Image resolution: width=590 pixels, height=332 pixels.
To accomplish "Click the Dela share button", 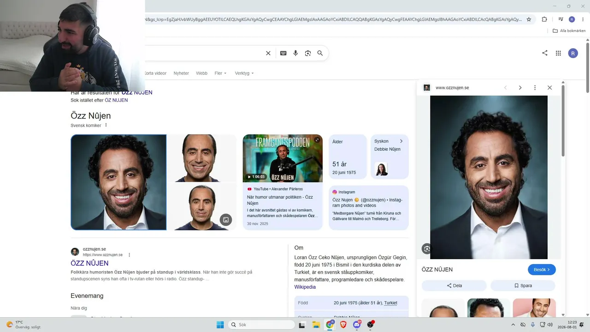I will (454, 285).
